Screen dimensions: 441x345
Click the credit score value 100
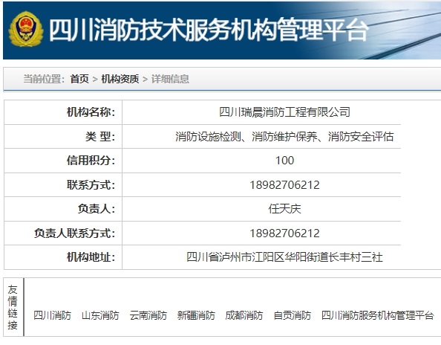pyautogui.click(x=284, y=161)
